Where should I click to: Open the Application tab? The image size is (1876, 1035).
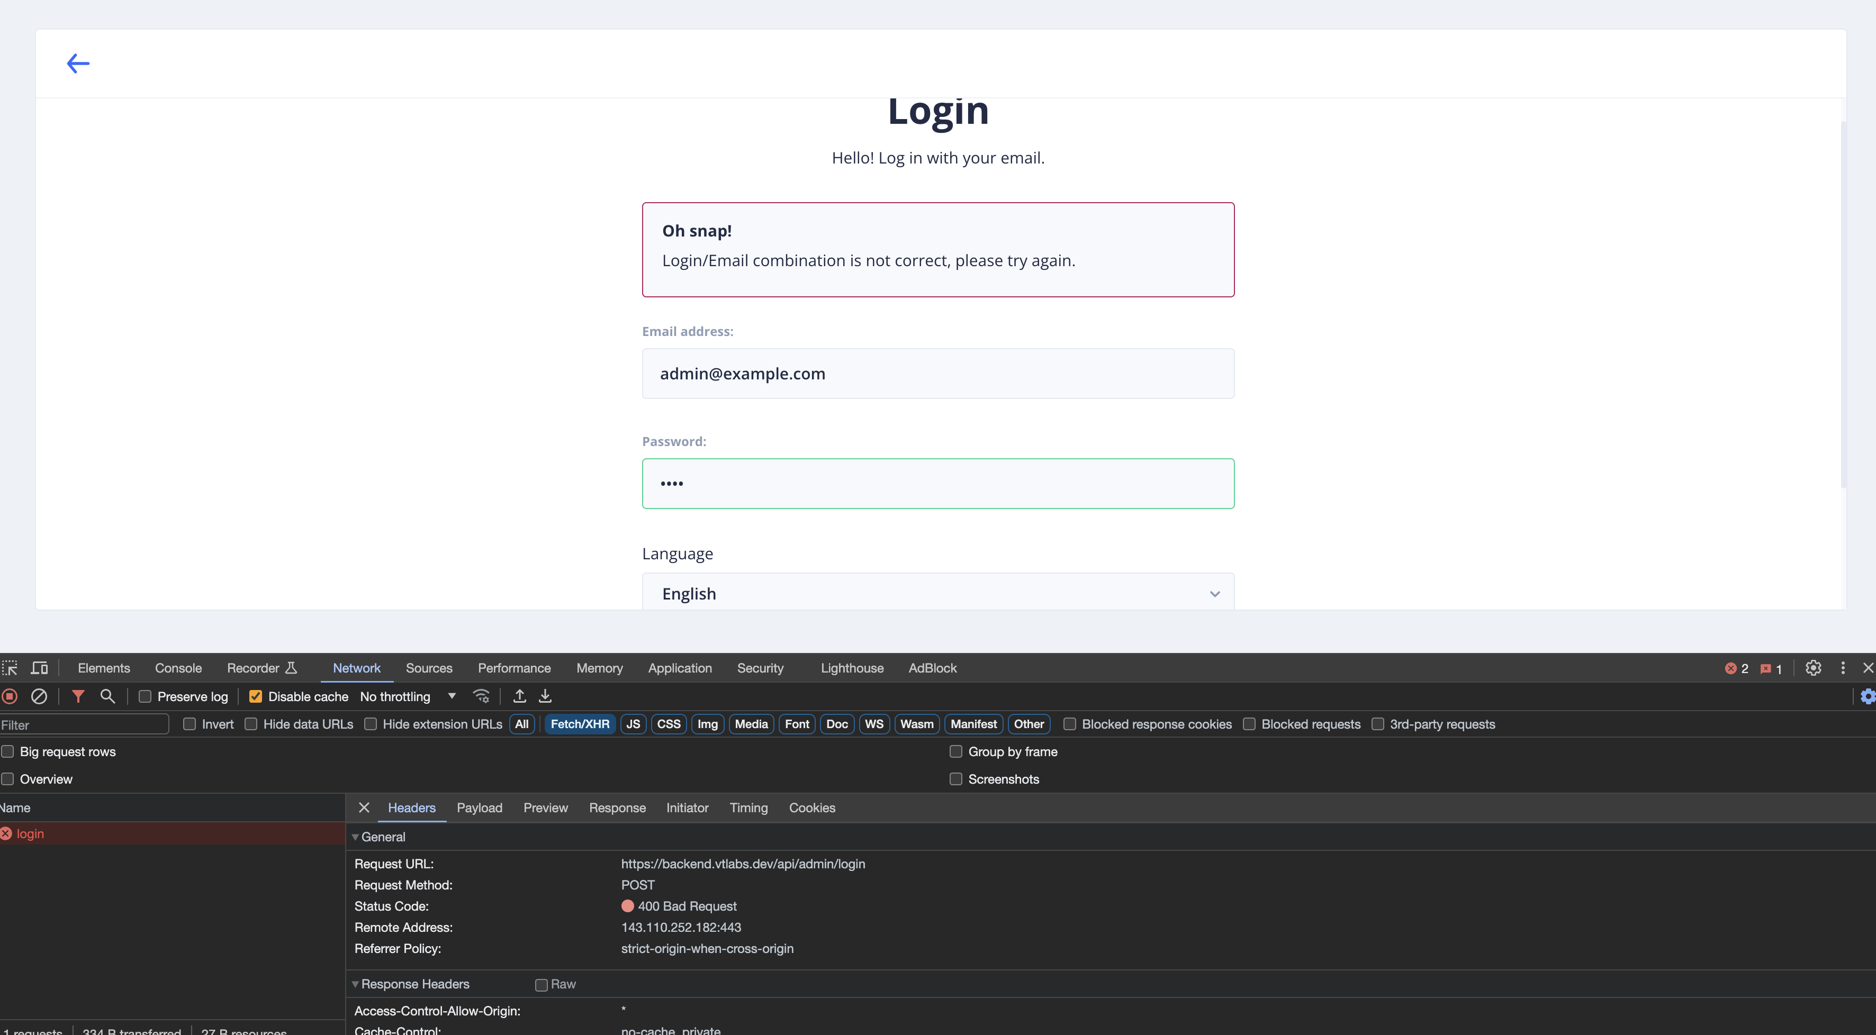point(680,668)
